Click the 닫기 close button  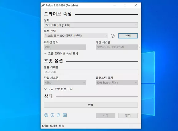[128, 115]
